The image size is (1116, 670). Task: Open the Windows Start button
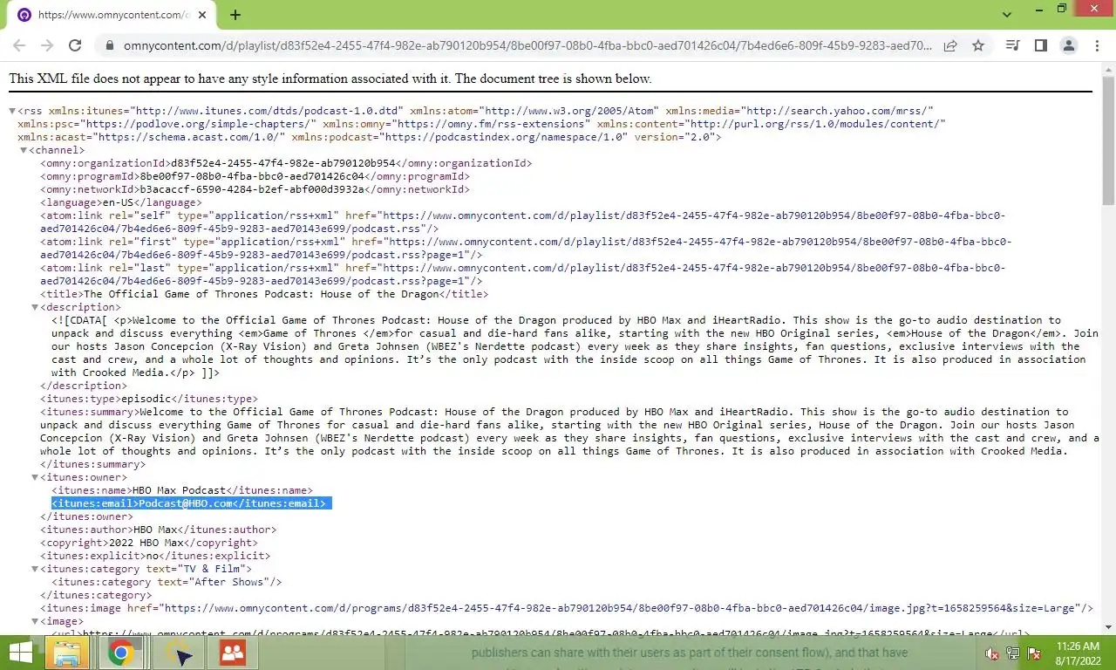point(21,653)
